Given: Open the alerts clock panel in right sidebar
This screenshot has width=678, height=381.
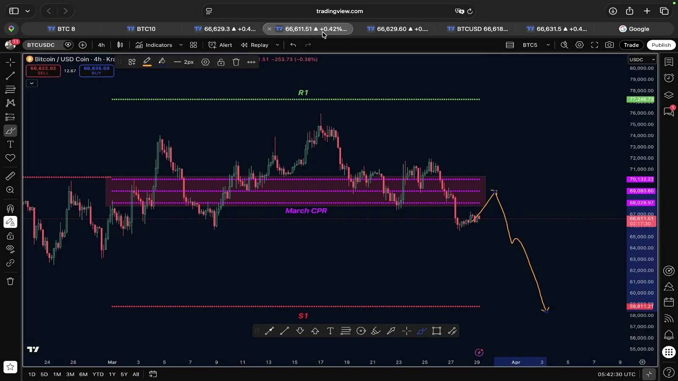Looking at the screenshot, I should click(669, 78).
